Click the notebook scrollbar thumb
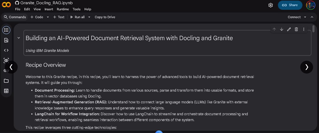The width and height of the screenshot is (319, 133). tap(313, 29)
